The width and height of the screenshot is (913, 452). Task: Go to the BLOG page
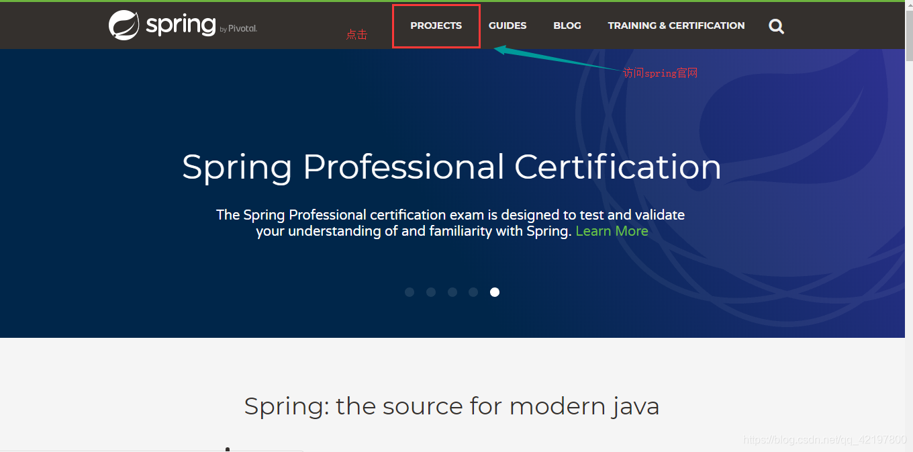[567, 26]
